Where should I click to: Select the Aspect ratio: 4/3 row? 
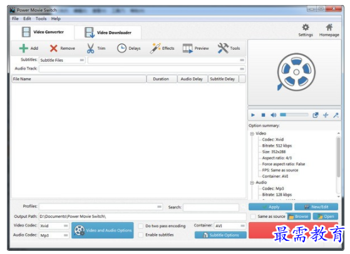tap(277, 158)
